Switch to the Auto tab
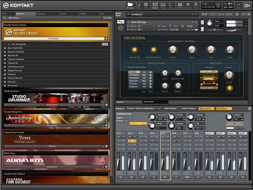 click(105, 14)
